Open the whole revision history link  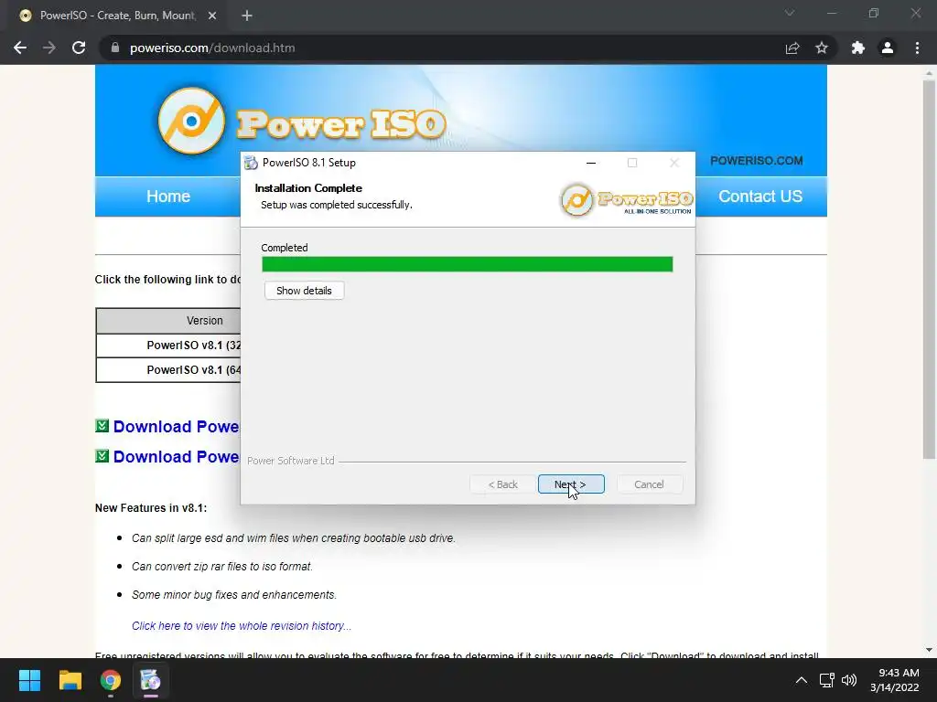click(242, 625)
